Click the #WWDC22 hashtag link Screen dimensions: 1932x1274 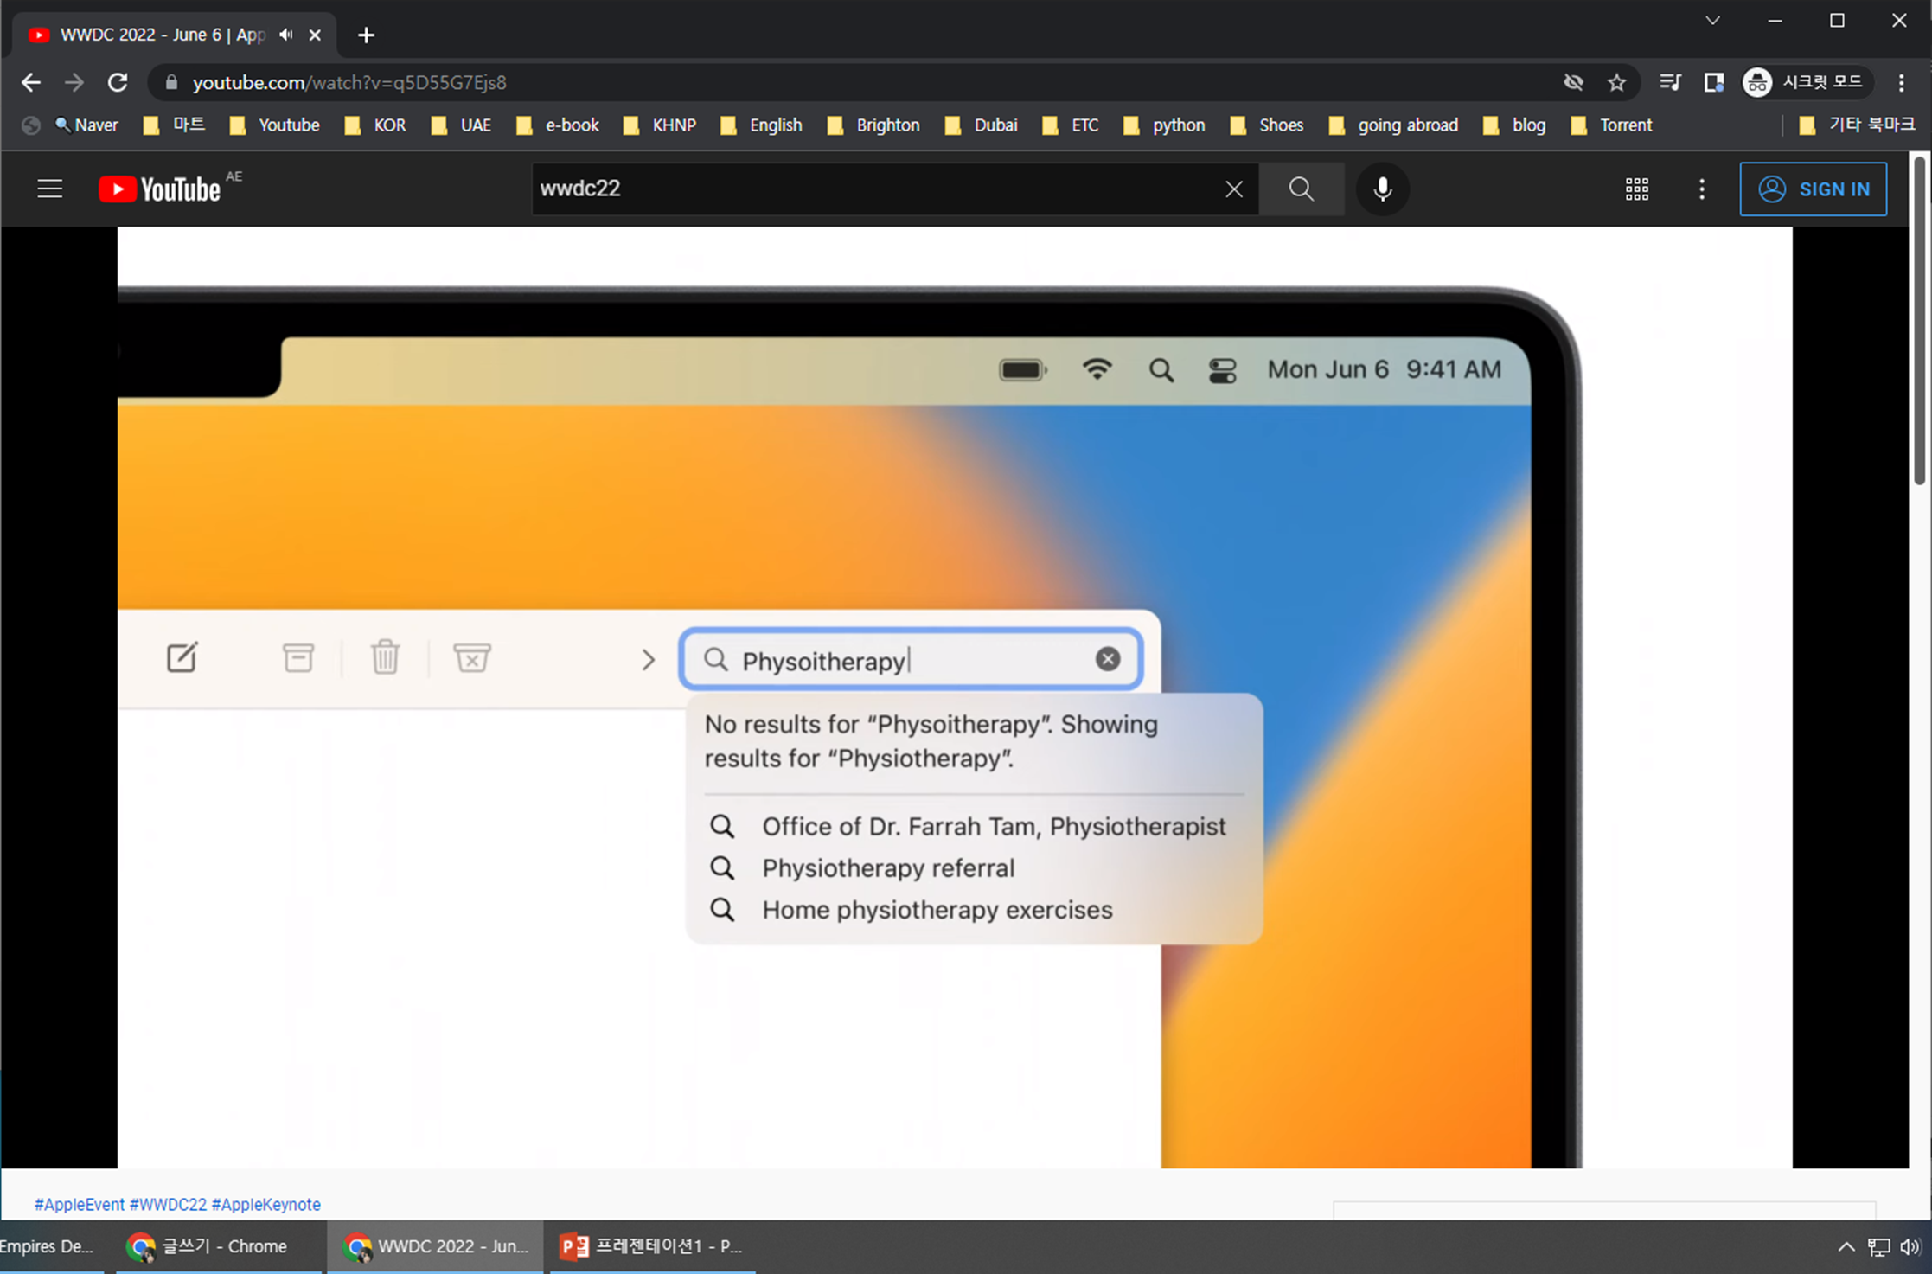168,1204
